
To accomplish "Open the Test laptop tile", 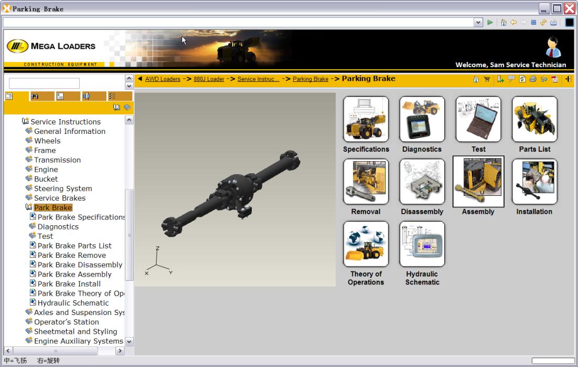I will tap(478, 120).
